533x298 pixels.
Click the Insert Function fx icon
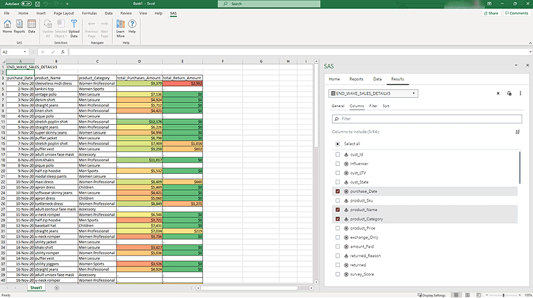(63, 52)
